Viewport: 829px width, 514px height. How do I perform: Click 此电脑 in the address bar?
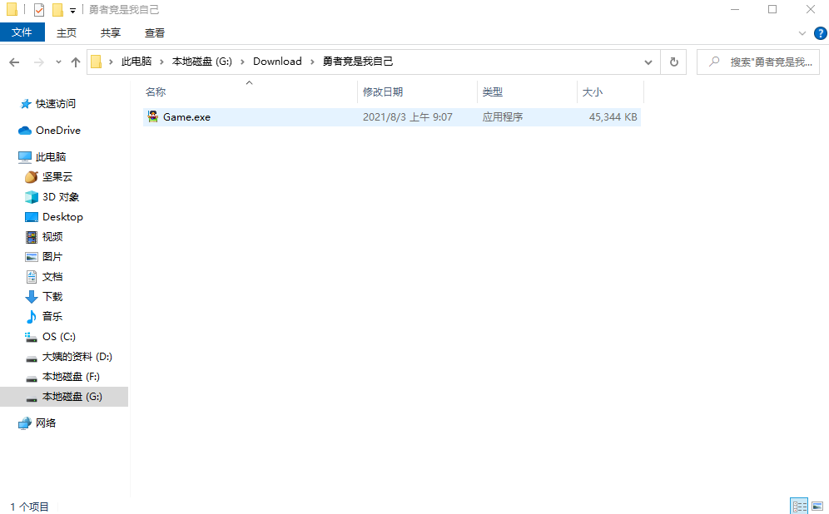click(x=137, y=62)
